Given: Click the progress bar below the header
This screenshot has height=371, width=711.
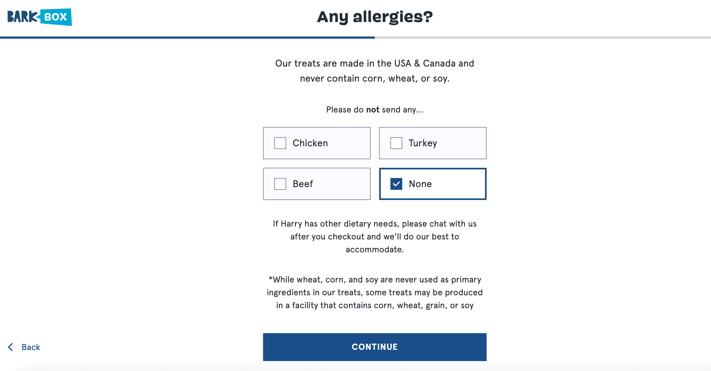Looking at the screenshot, I should point(188,37).
